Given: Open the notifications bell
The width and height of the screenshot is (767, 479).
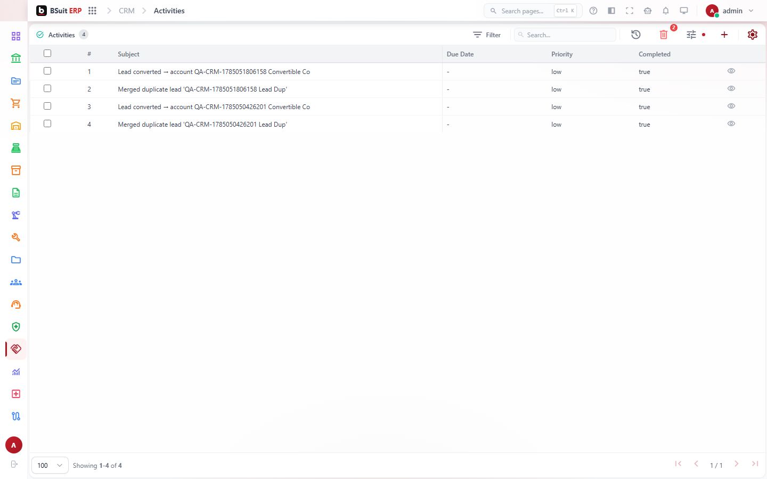Looking at the screenshot, I should pyautogui.click(x=666, y=11).
